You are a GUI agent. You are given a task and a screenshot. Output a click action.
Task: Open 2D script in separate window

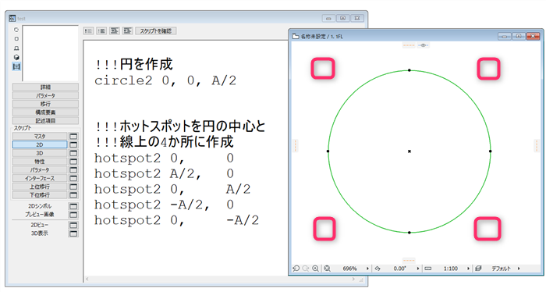[73, 144]
